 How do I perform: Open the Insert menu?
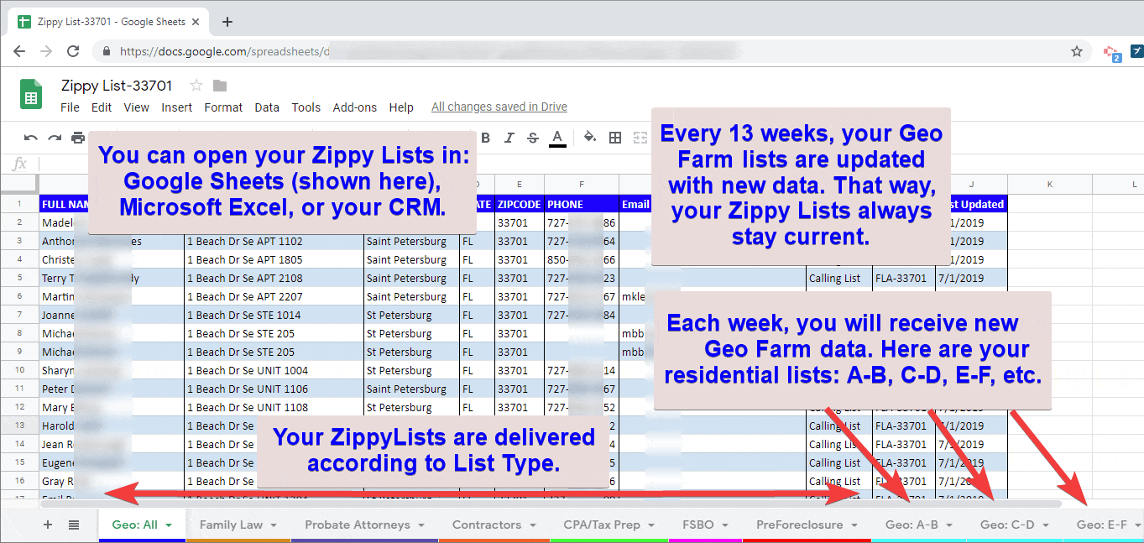pos(177,107)
